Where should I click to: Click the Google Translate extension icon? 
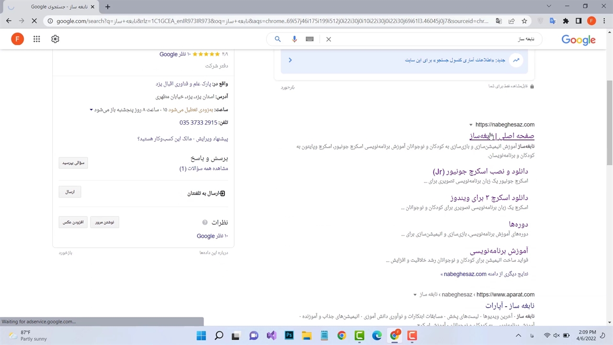[553, 21]
